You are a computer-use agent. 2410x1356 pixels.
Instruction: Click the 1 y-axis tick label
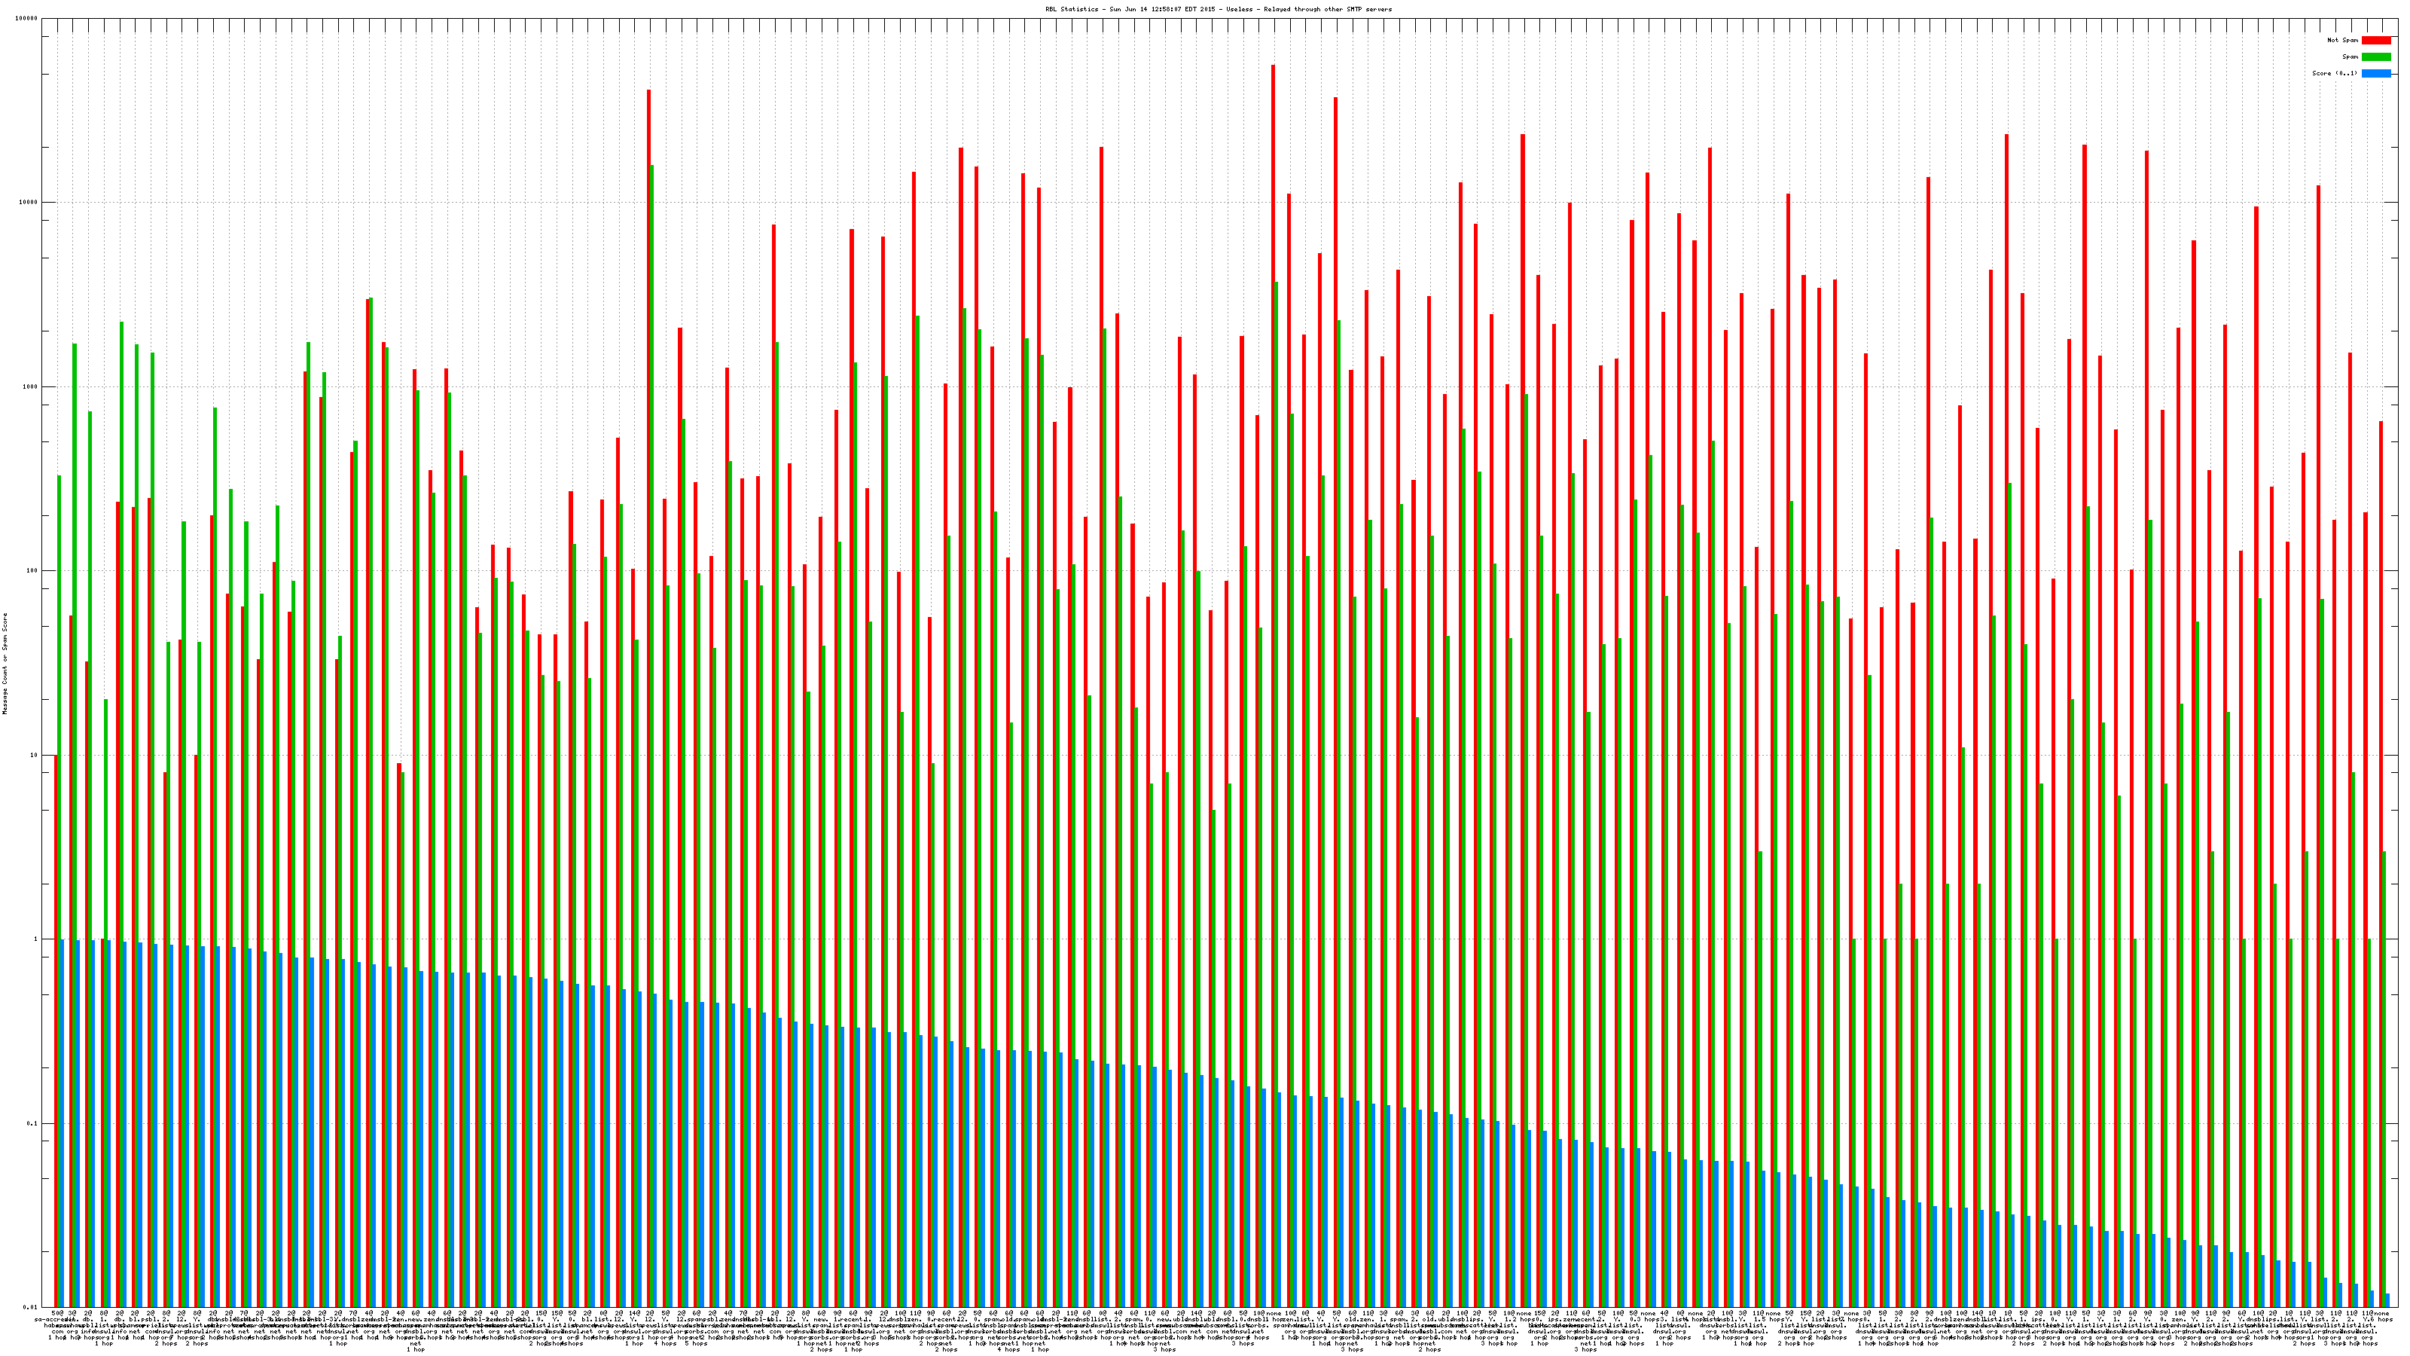click(36, 939)
